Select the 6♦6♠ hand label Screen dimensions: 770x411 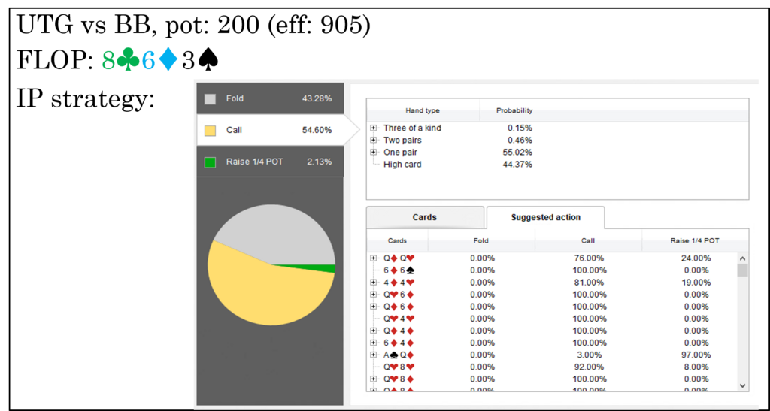(399, 270)
